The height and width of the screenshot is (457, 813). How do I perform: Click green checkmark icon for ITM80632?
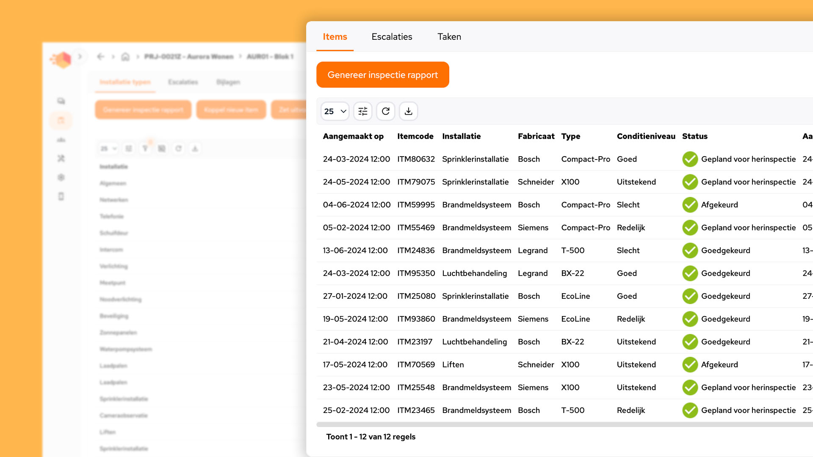[x=690, y=159]
